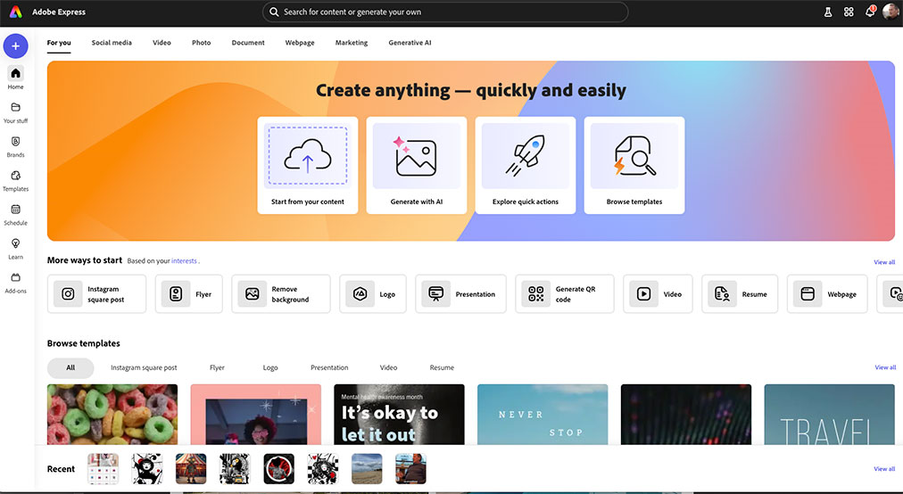Filter templates by Resume

point(442,367)
